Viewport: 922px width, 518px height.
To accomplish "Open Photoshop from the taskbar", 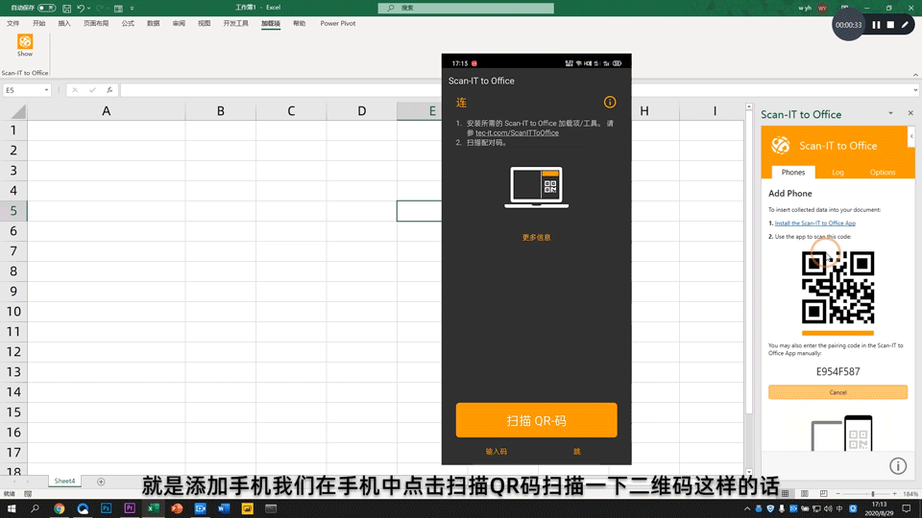I will point(106,508).
